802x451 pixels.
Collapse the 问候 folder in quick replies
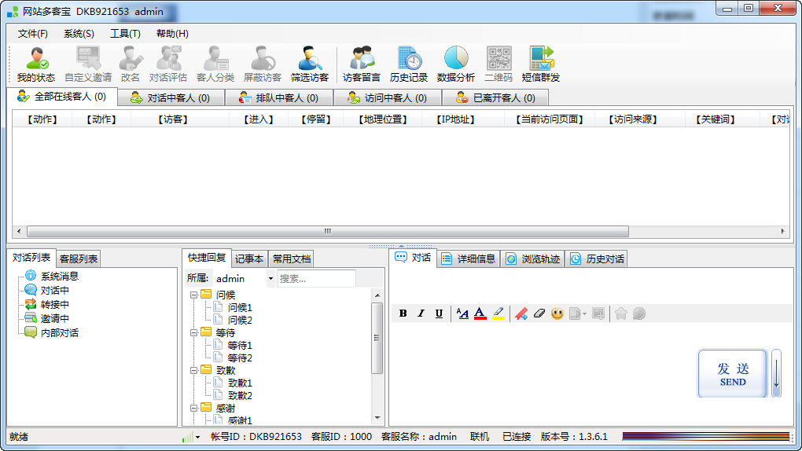(194, 295)
